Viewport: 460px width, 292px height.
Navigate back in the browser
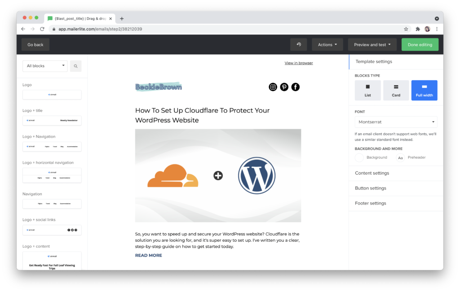(23, 29)
